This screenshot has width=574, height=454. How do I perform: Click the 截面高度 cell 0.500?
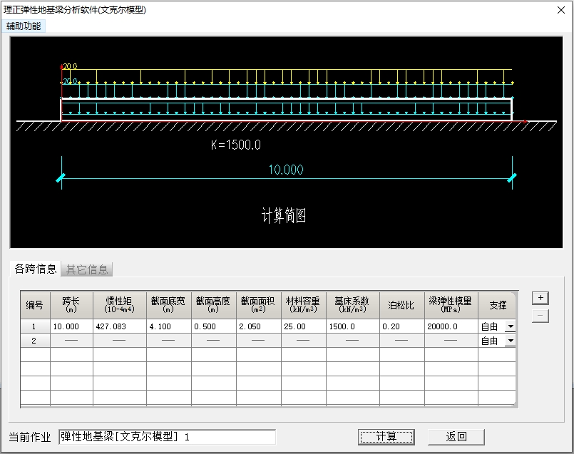(x=213, y=326)
